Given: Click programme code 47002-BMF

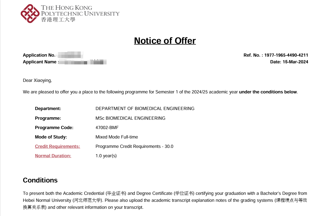Looking at the screenshot, I should 107,127.
